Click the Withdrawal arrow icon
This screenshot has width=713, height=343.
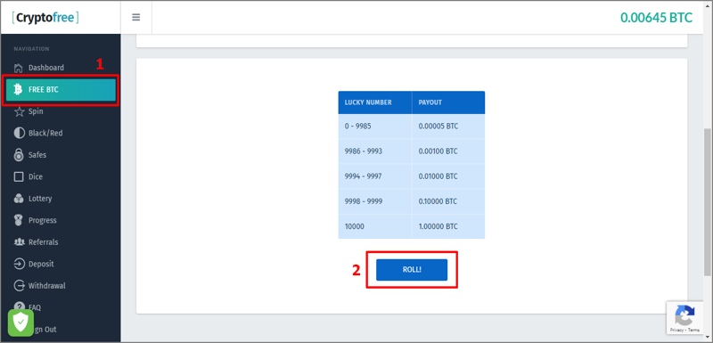[x=19, y=286]
